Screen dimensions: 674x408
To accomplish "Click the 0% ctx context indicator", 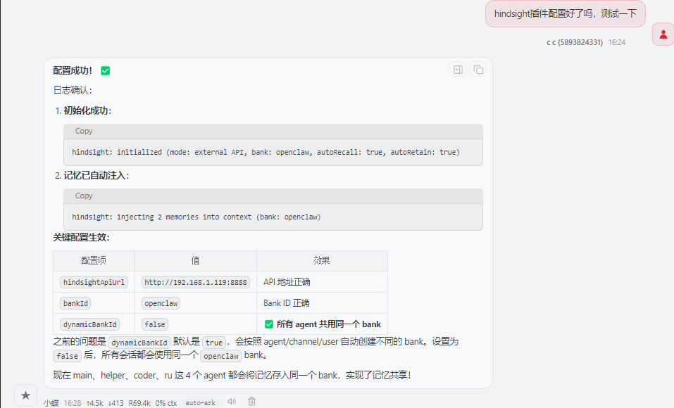I will [165, 402].
